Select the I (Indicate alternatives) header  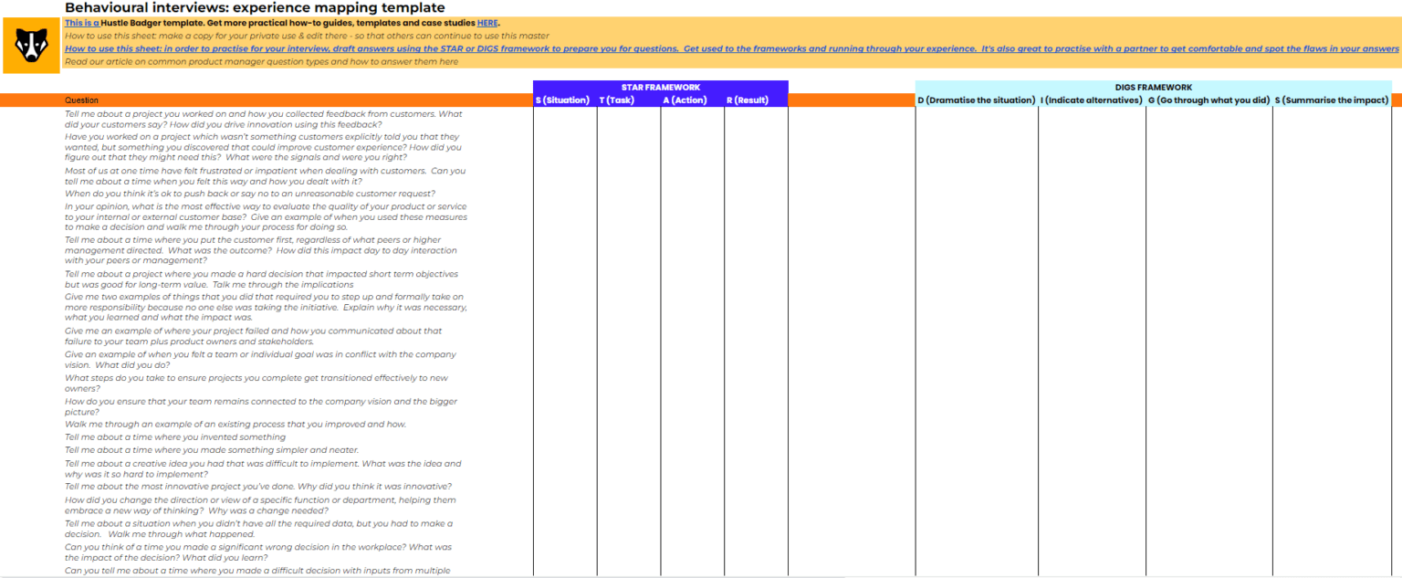pyautogui.click(x=1091, y=100)
